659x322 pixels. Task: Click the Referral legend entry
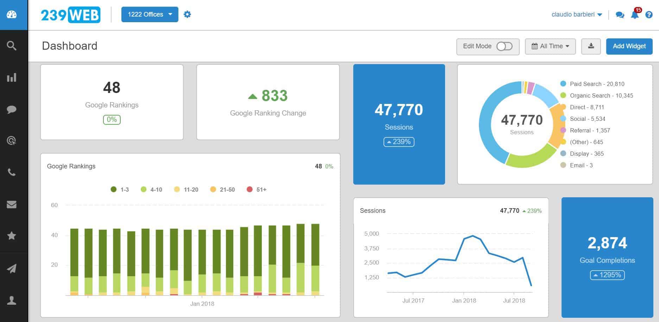click(585, 130)
